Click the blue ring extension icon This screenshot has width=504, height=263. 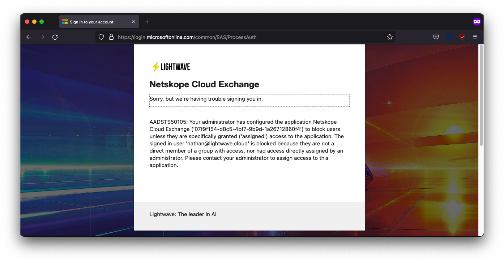coord(449,37)
